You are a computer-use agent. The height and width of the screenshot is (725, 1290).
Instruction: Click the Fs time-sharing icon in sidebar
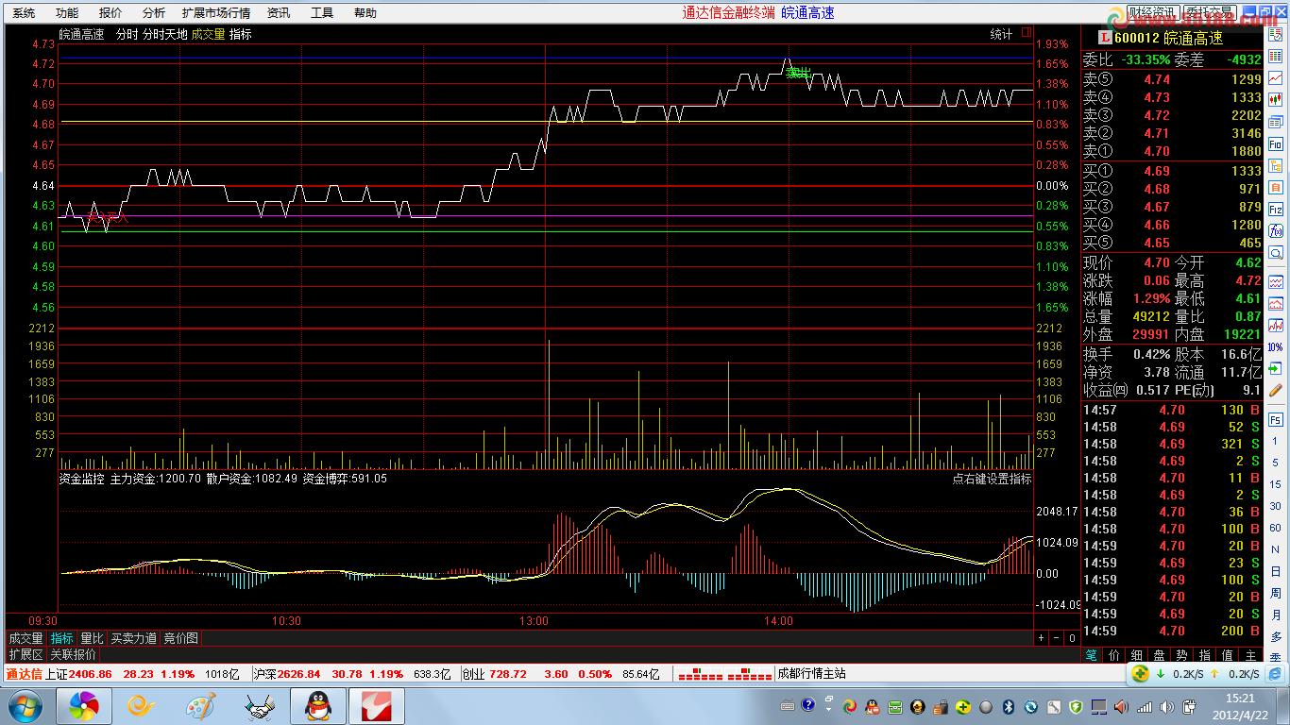point(1276,419)
